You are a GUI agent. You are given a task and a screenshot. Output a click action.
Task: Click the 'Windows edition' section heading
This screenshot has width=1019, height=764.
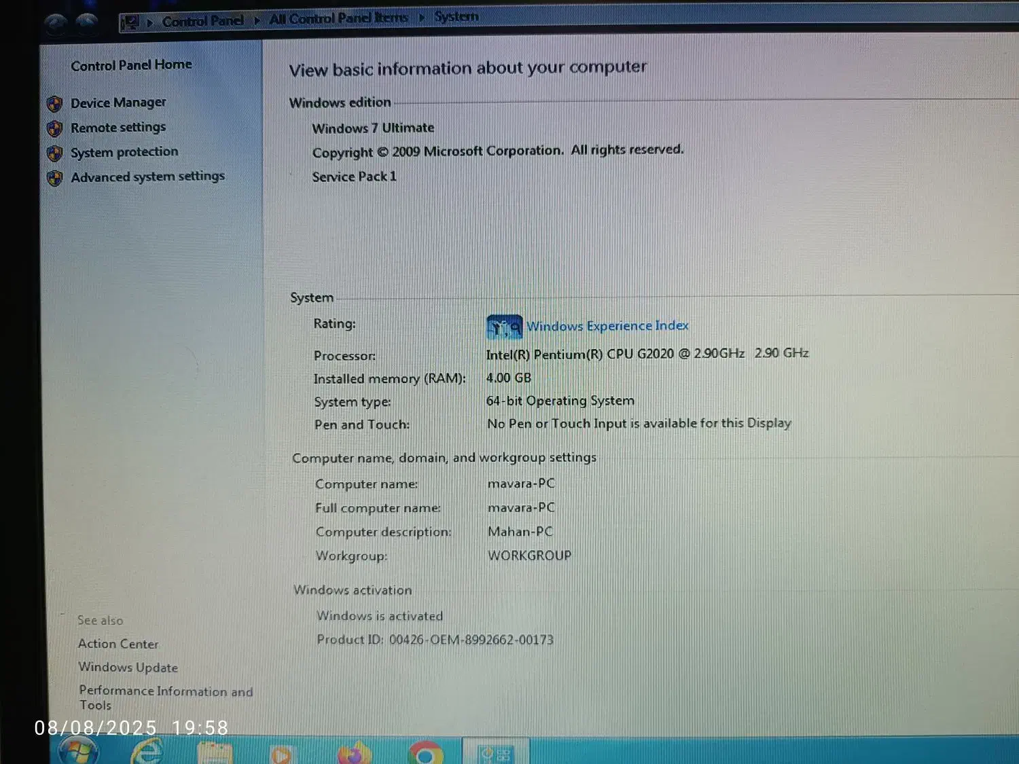click(340, 103)
